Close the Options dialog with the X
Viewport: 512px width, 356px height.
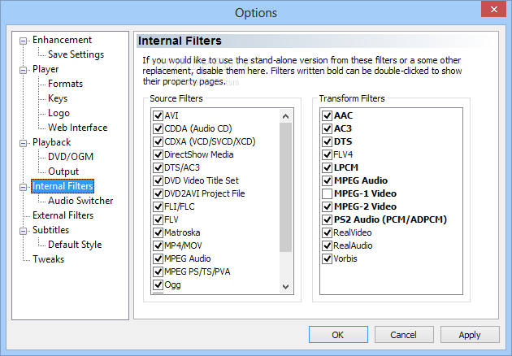click(x=494, y=10)
